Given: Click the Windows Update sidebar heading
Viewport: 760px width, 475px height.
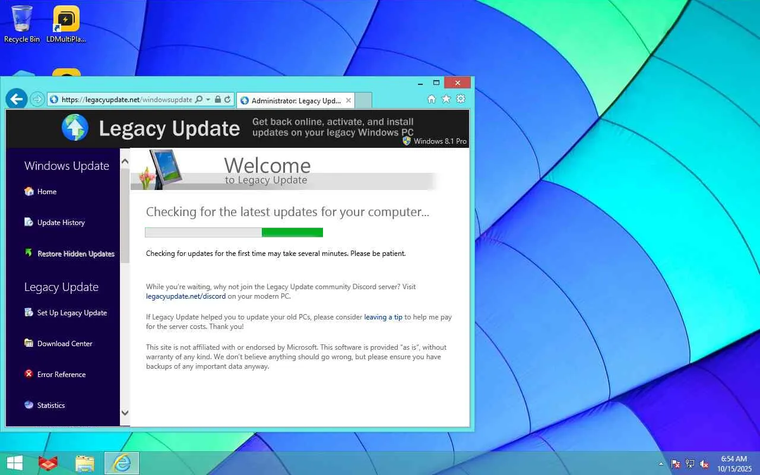Looking at the screenshot, I should [66, 166].
